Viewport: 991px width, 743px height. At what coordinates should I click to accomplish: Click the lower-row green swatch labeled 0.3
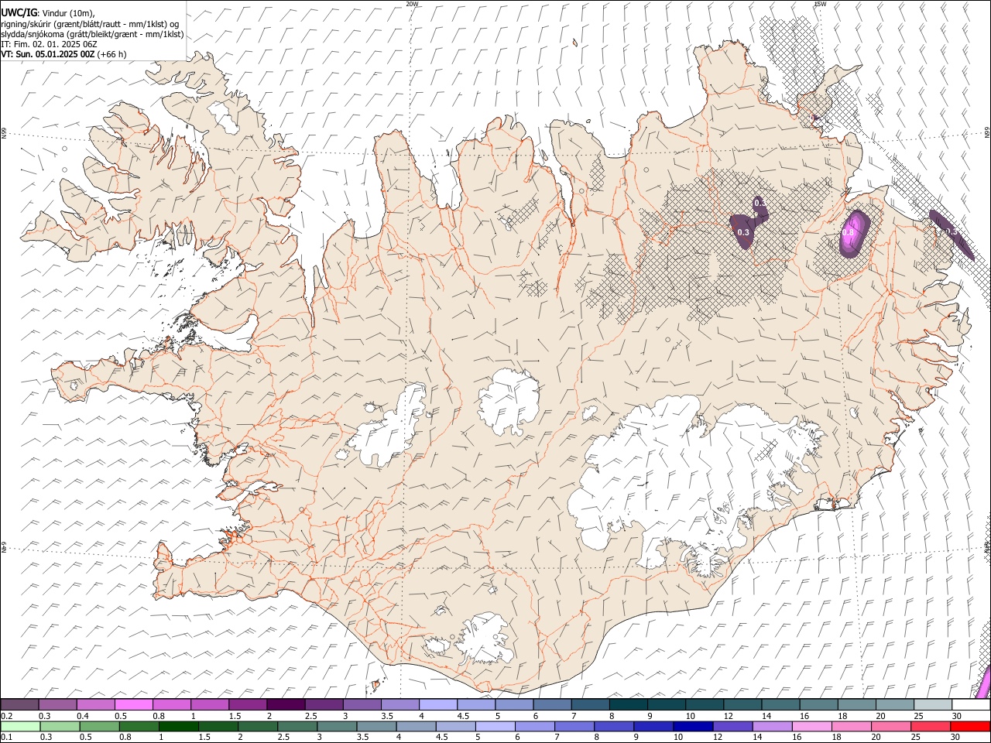[60, 726]
